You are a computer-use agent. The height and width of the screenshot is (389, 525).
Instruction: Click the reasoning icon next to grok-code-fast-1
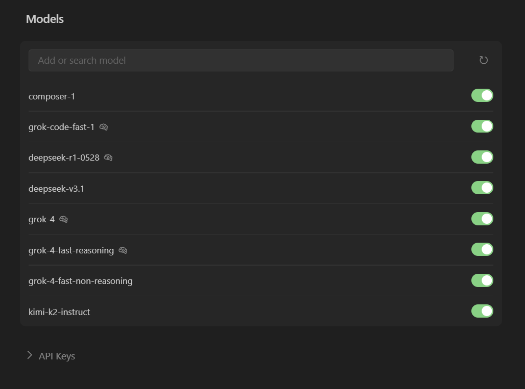[104, 127]
